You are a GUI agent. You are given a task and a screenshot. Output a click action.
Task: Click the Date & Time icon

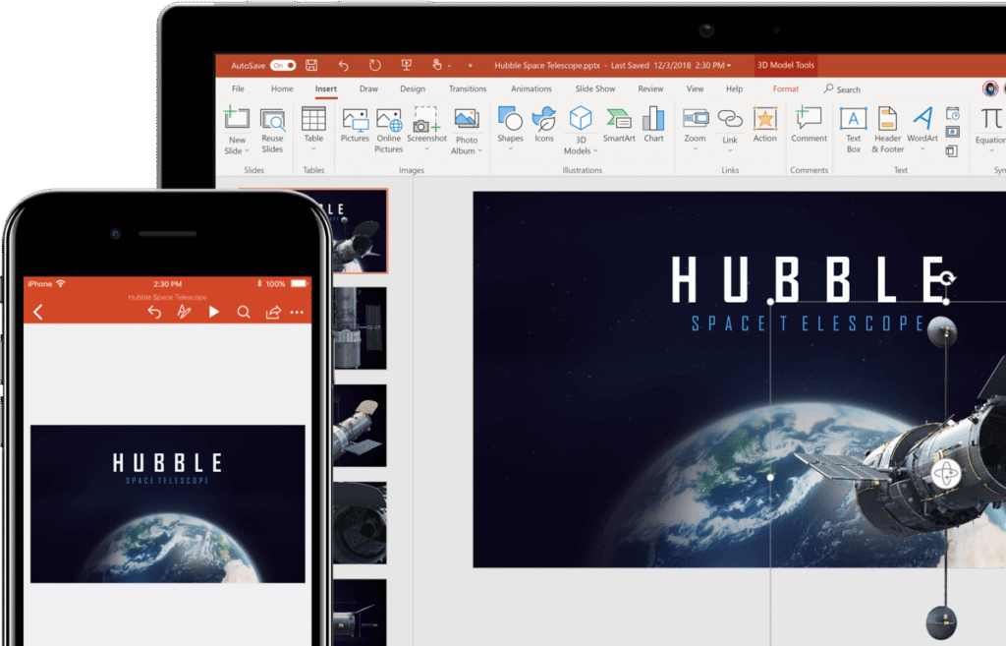(953, 114)
